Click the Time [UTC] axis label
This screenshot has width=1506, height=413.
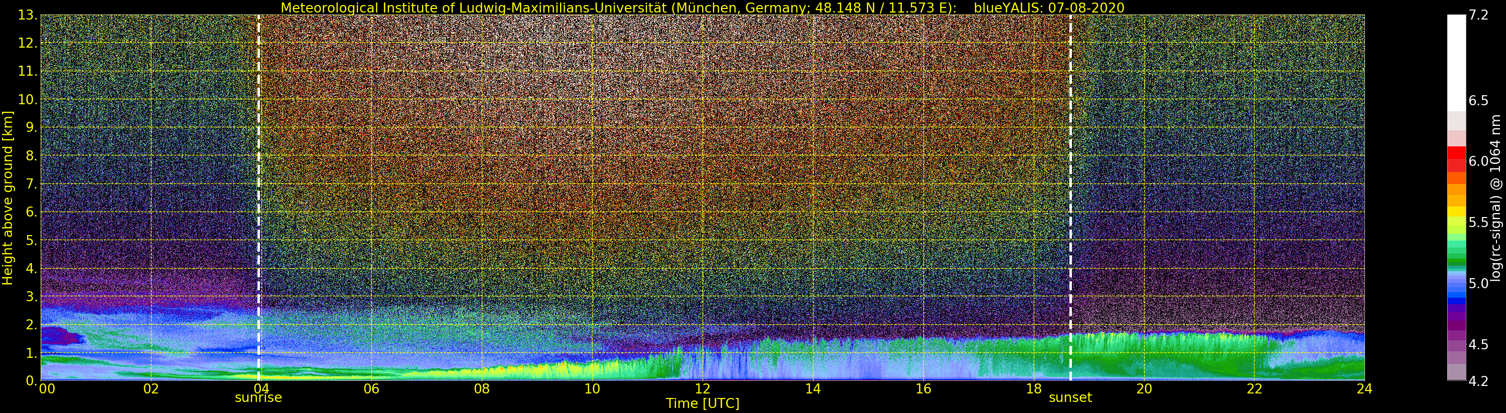(x=702, y=403)
